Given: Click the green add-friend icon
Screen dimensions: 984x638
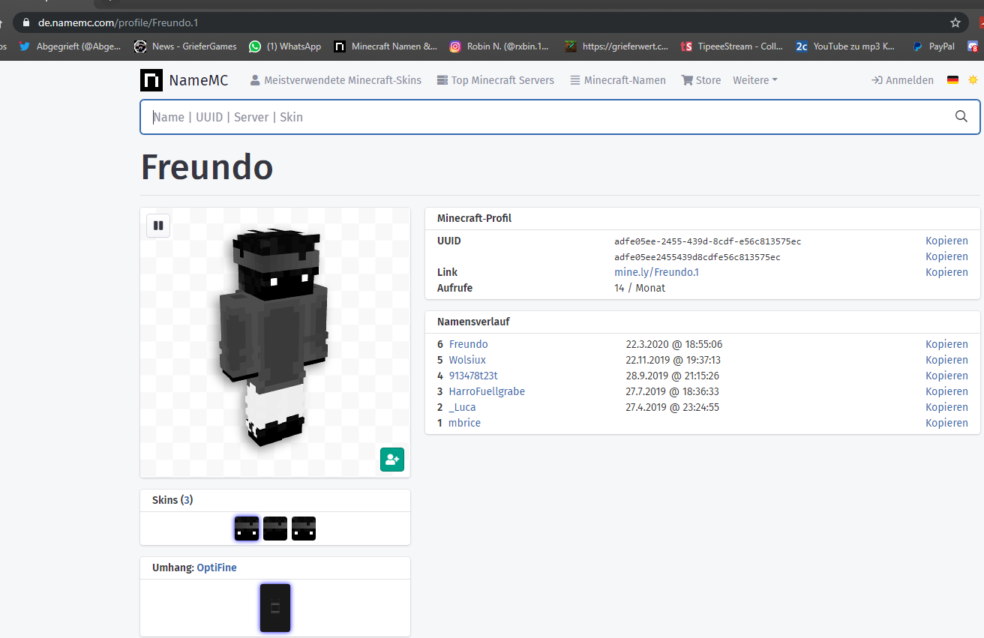Looking at the screenshot, I should [x=391, y=460].
